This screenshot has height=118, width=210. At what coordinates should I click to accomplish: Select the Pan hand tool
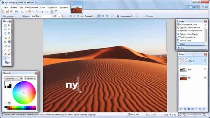[x=9, y=38]
